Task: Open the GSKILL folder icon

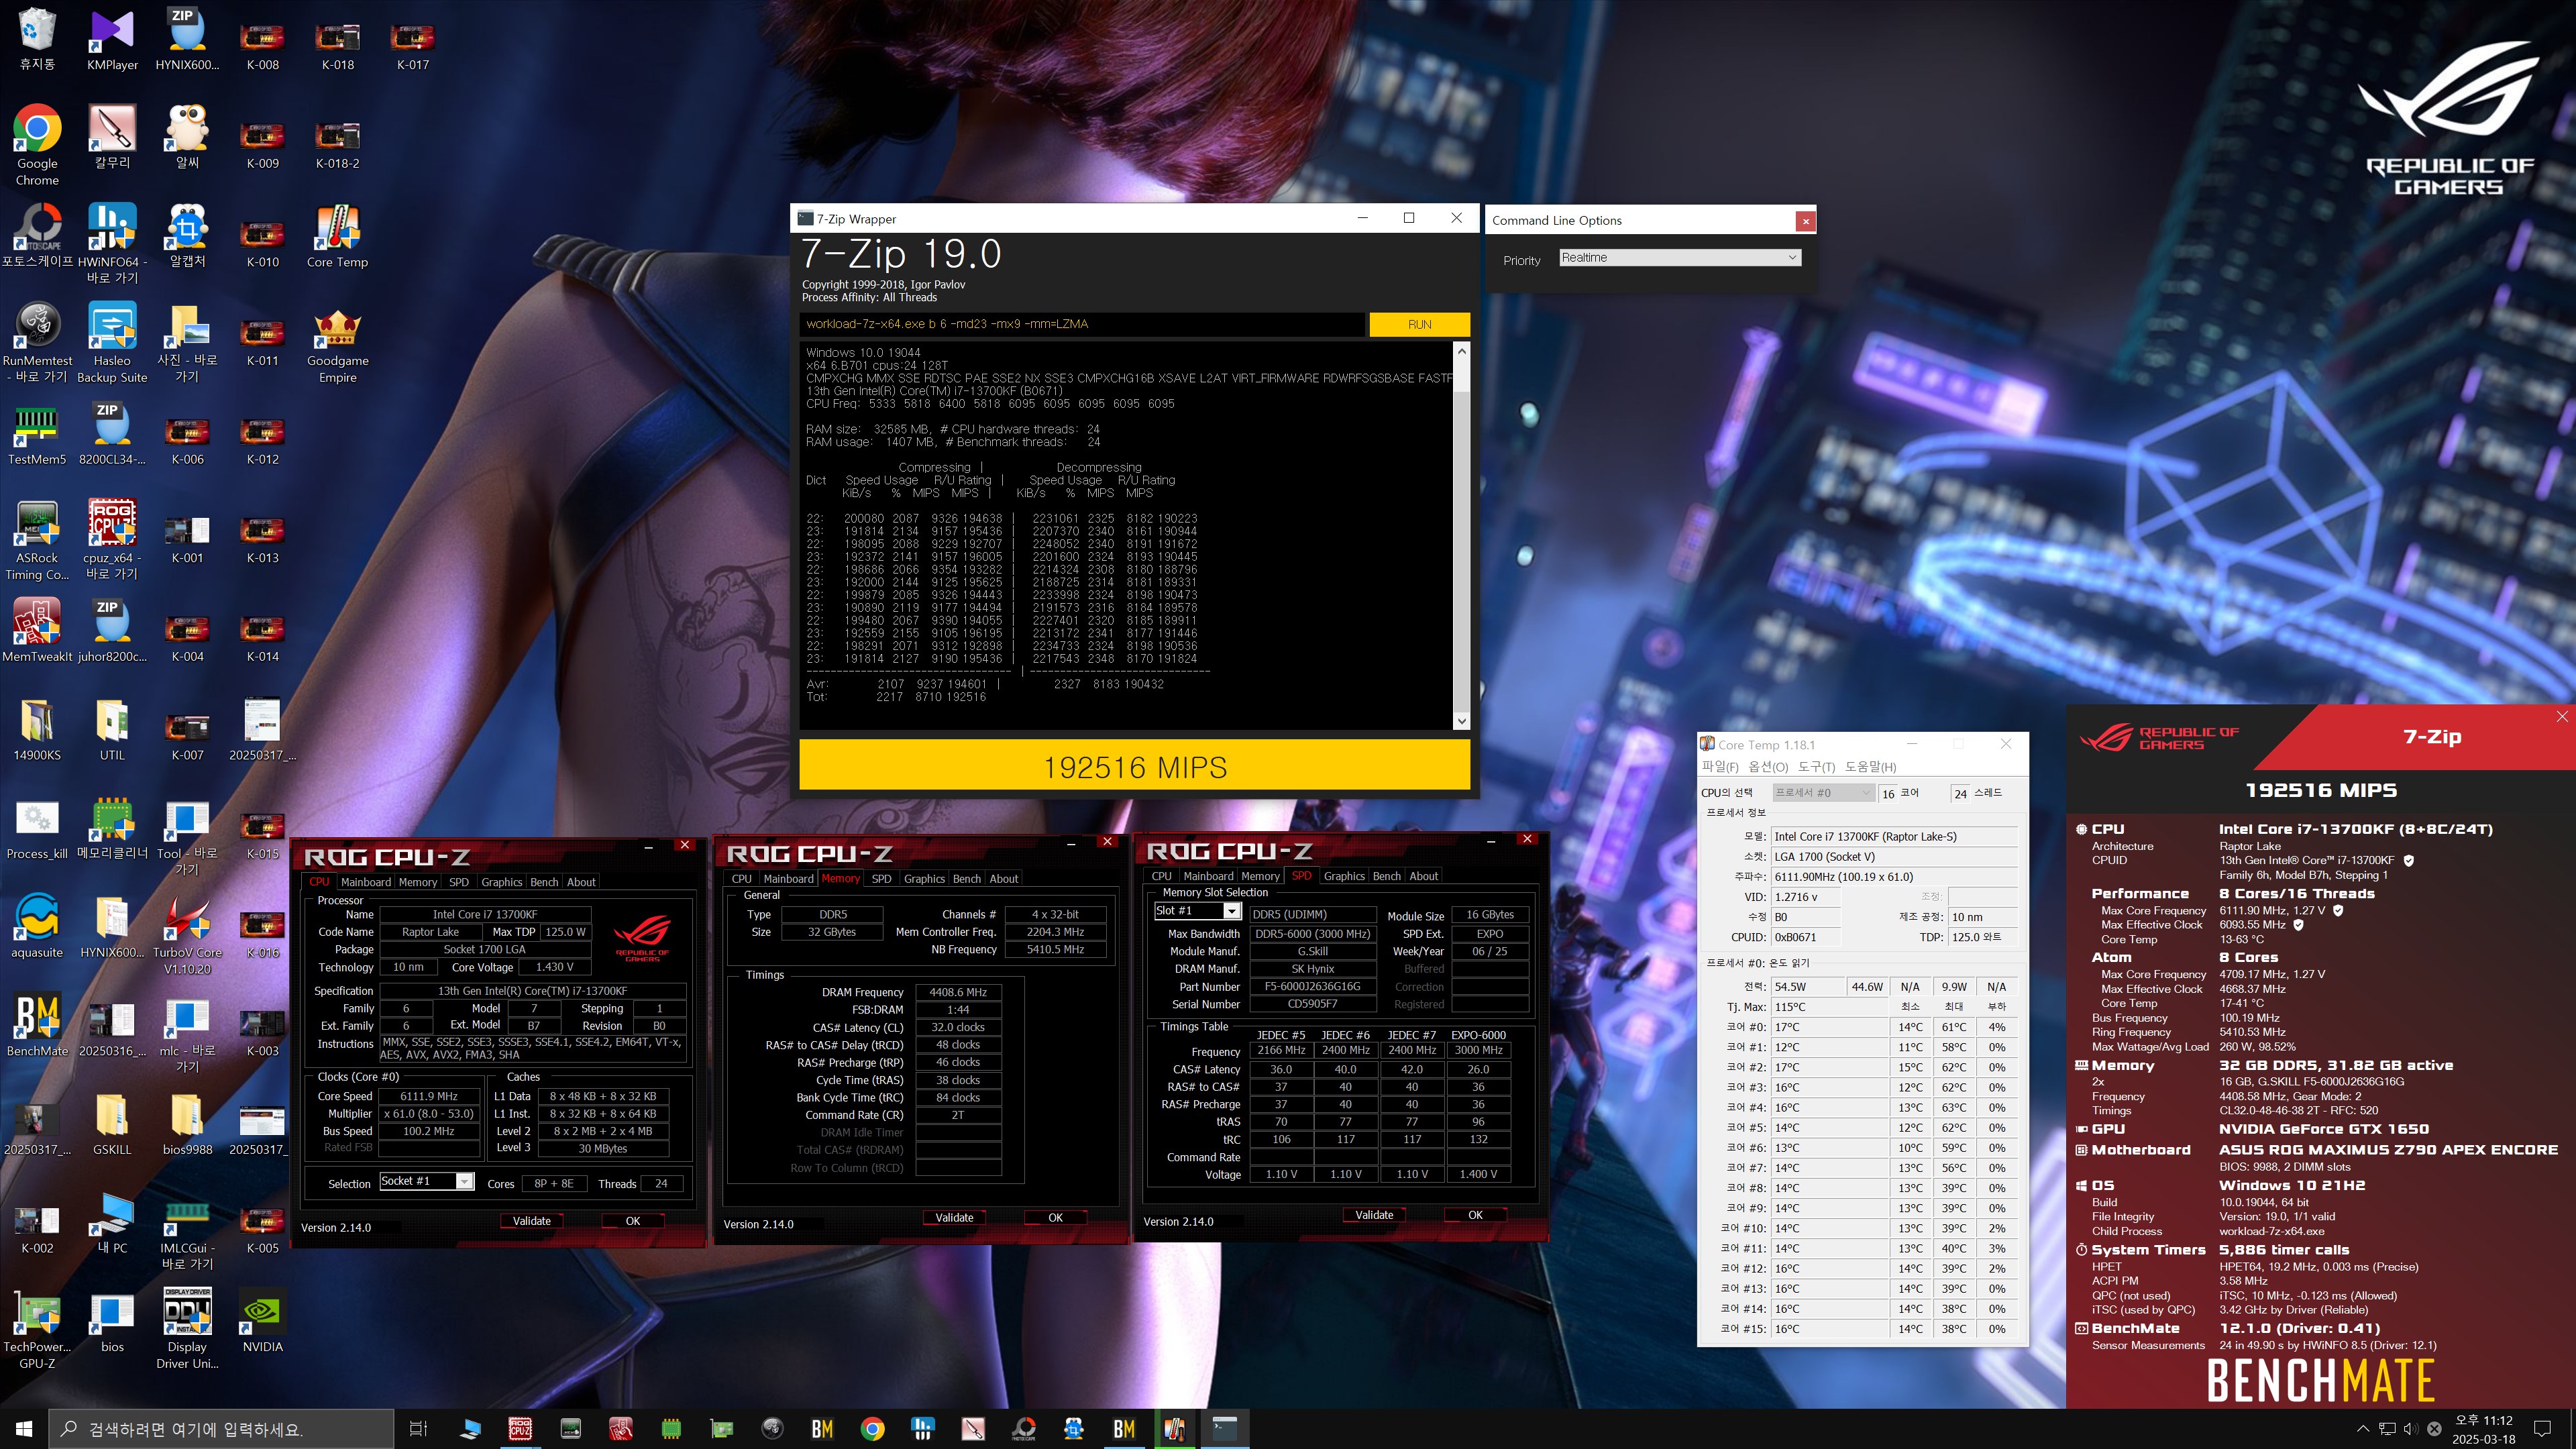Action: (x=112, y=1124)
